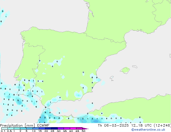
Task: Click the 20–25 mm navy legend swatch
Action: point(49,128)
